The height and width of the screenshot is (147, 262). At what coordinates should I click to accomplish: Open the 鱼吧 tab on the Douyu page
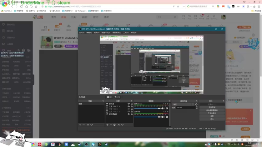pyautogui.click(x=106, y=17)
